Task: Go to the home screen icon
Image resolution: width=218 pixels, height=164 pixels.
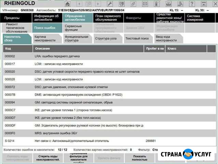Action: pyautogui.click(x=68, y=4)
